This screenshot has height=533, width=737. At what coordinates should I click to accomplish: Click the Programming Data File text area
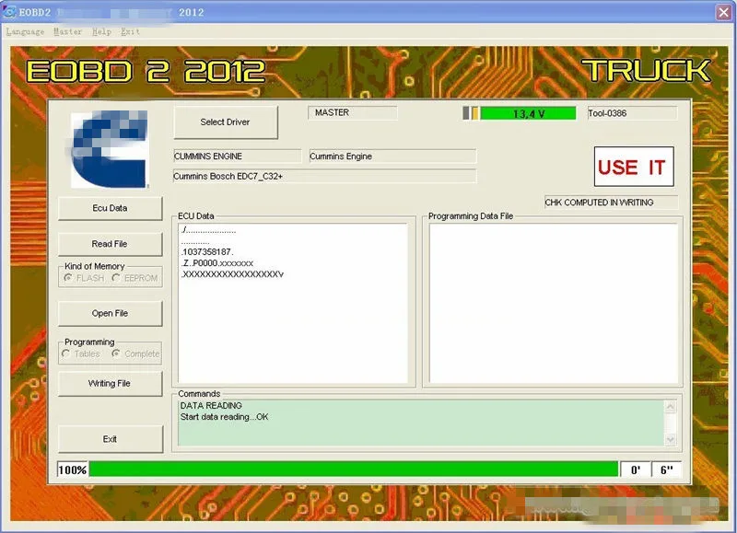click(x=554, y=304)
